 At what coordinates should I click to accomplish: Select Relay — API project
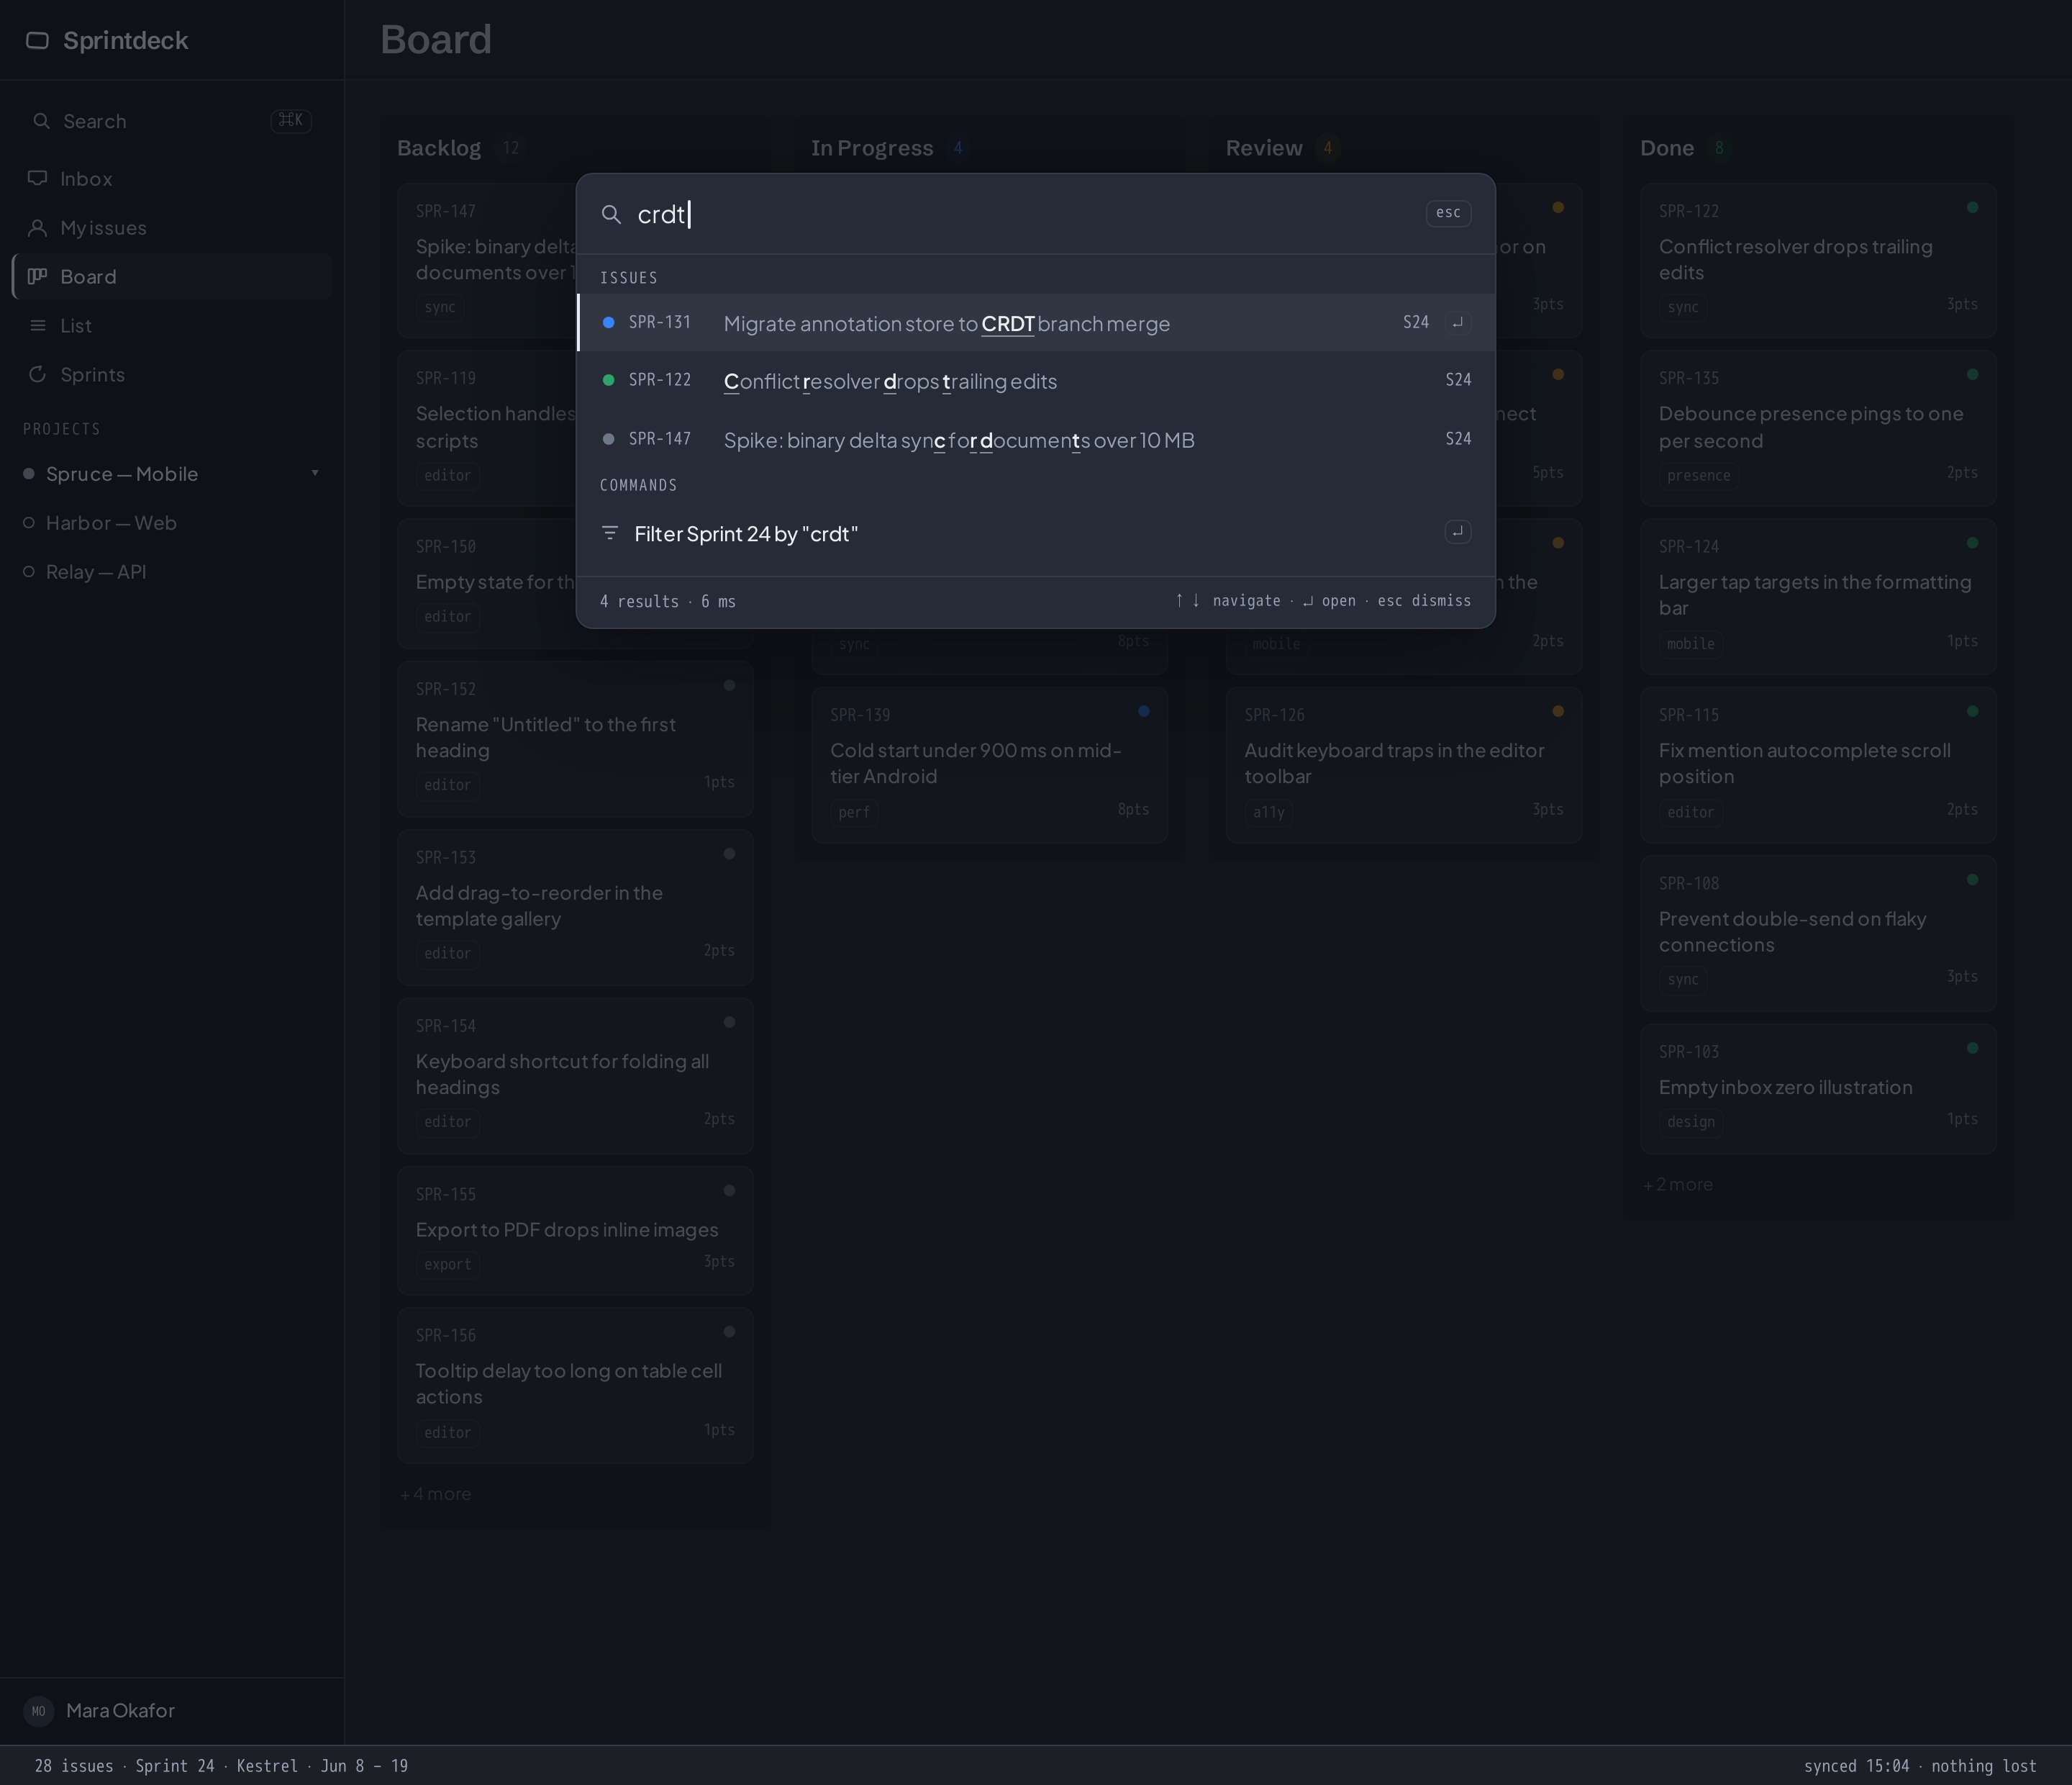coord(172,571)
